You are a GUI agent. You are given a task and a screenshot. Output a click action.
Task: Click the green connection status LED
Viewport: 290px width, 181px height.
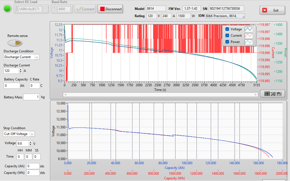[x=7, y=9]
